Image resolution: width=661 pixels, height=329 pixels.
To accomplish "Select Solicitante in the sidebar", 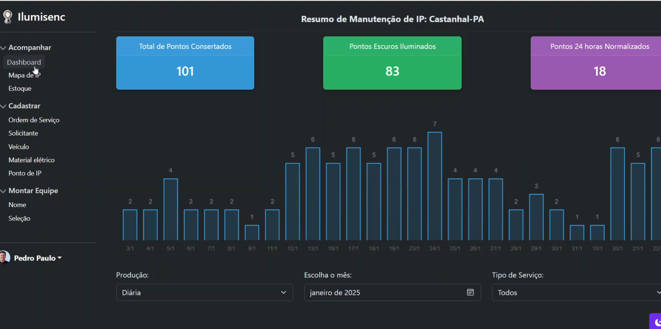I will click(23, 133).
